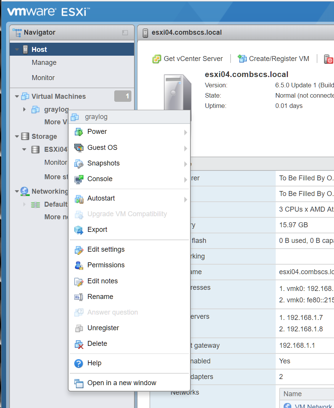
Task: Click the graylog VM icon in Navigator tree
Action: tap(35, 109)
